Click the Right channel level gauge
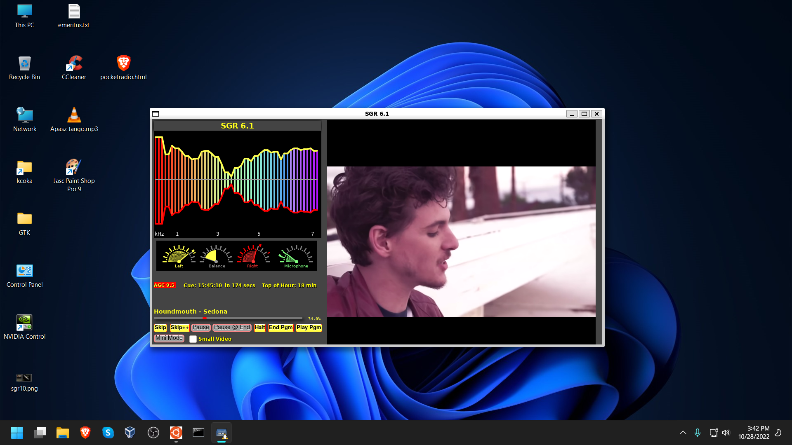792x445 pixels. click(x=253, y=257)
